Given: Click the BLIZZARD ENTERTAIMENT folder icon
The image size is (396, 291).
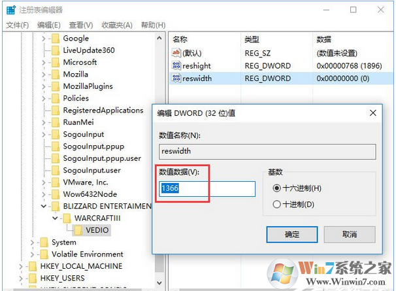Looking at the screenshot, I should [x=56, y=207].
